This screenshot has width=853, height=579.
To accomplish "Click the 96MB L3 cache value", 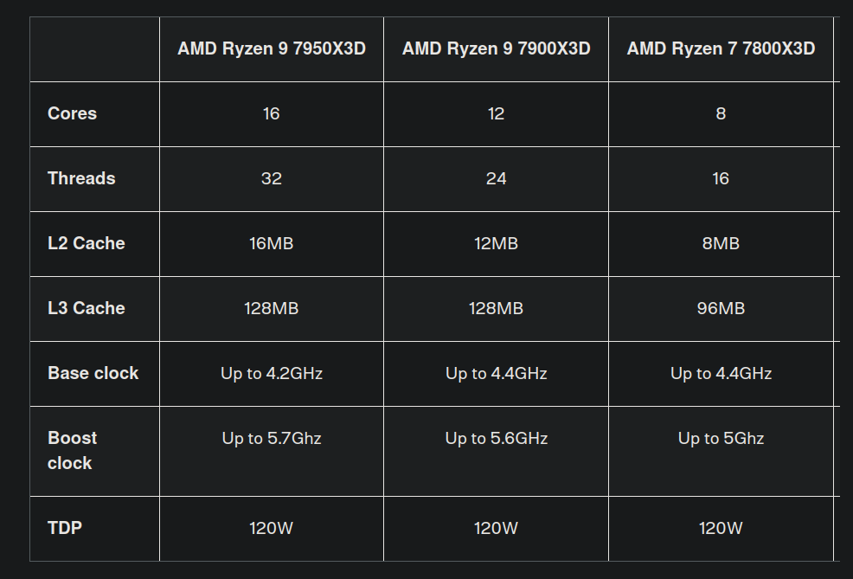I will coord(721,308).
